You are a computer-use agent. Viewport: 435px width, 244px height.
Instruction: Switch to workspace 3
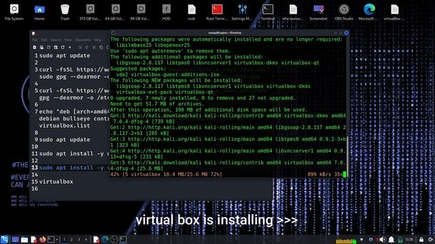point(79,239)
